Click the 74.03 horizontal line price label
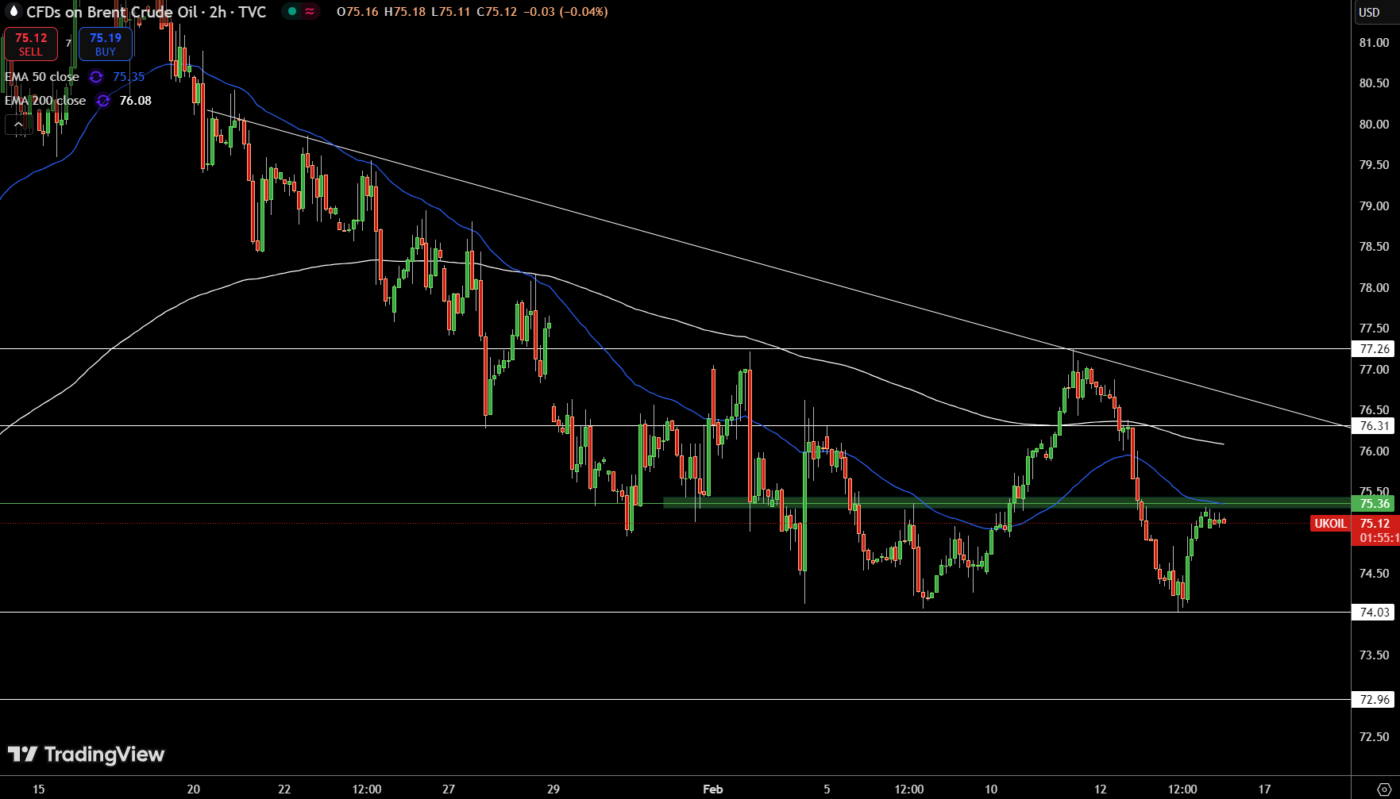 [1375, 613]
